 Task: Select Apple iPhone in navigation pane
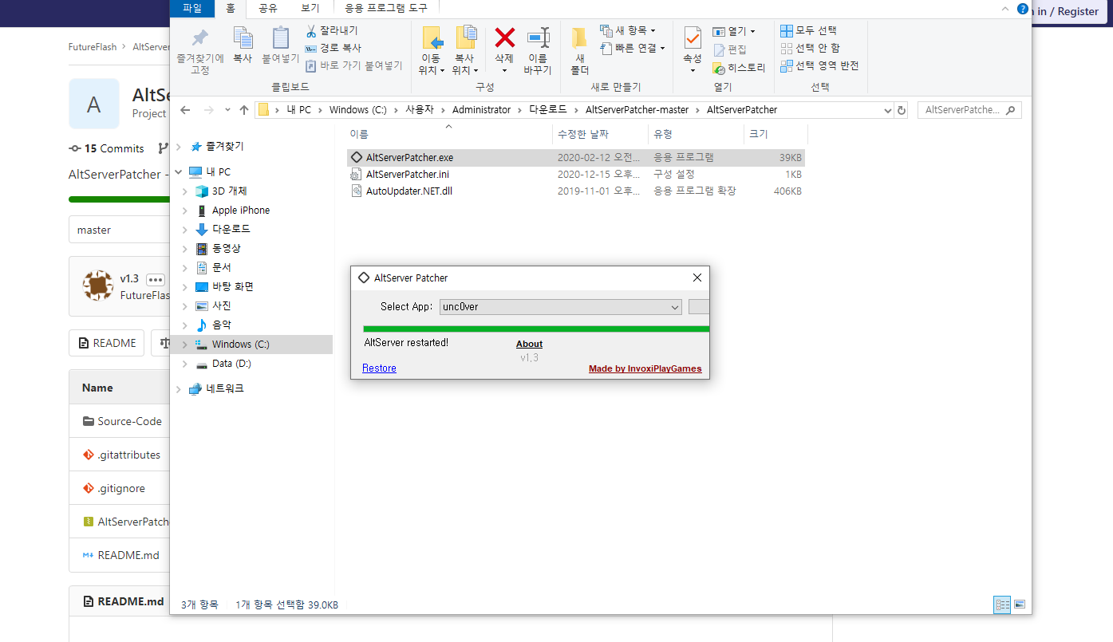(x=241, y=211)
